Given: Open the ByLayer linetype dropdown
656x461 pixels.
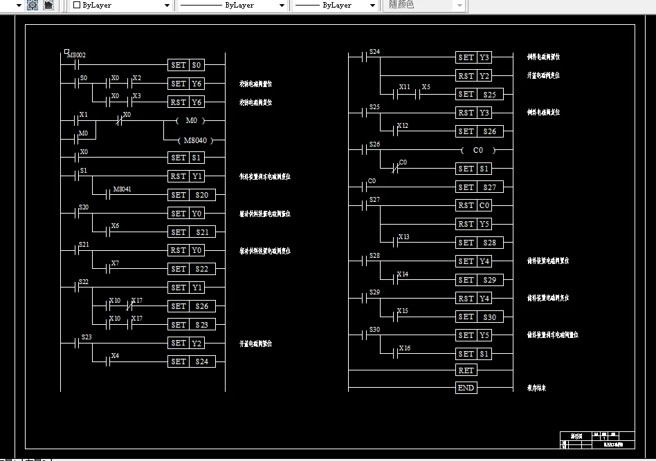Looking at the screenshot, I should click(x=233, y=6).
